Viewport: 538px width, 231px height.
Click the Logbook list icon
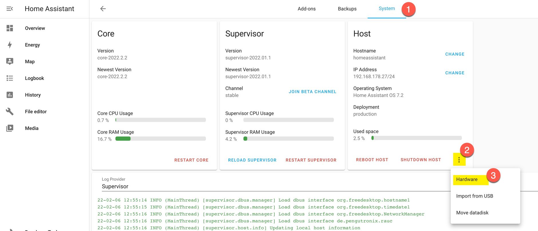click(x=10, y=78)
